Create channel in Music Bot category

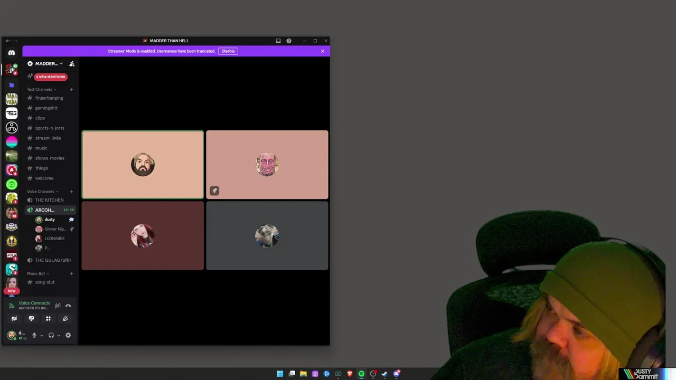[x=71, y=274]
